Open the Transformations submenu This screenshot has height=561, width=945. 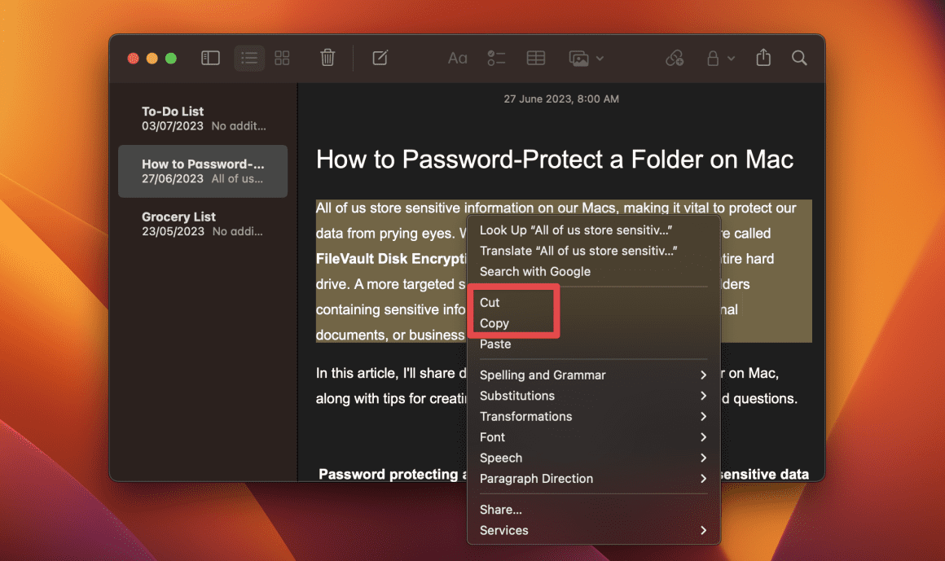coord(525,416)
